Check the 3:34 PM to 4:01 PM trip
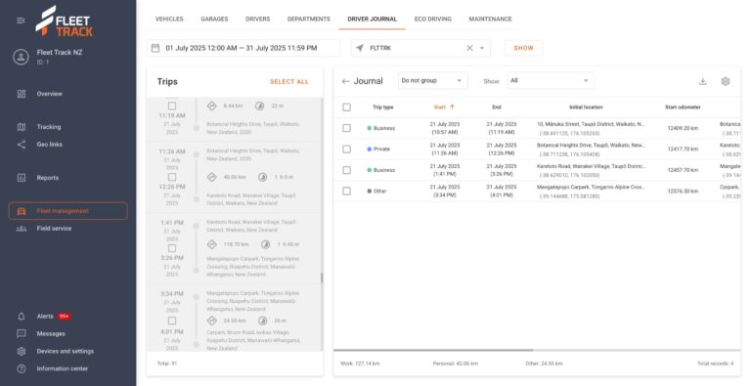 172,321
